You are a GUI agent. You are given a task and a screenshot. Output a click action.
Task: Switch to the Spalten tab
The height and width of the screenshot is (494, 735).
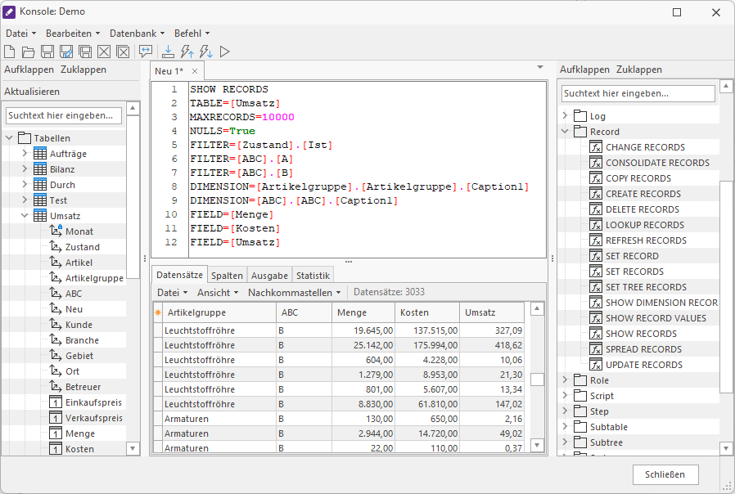tap(227, 276)
